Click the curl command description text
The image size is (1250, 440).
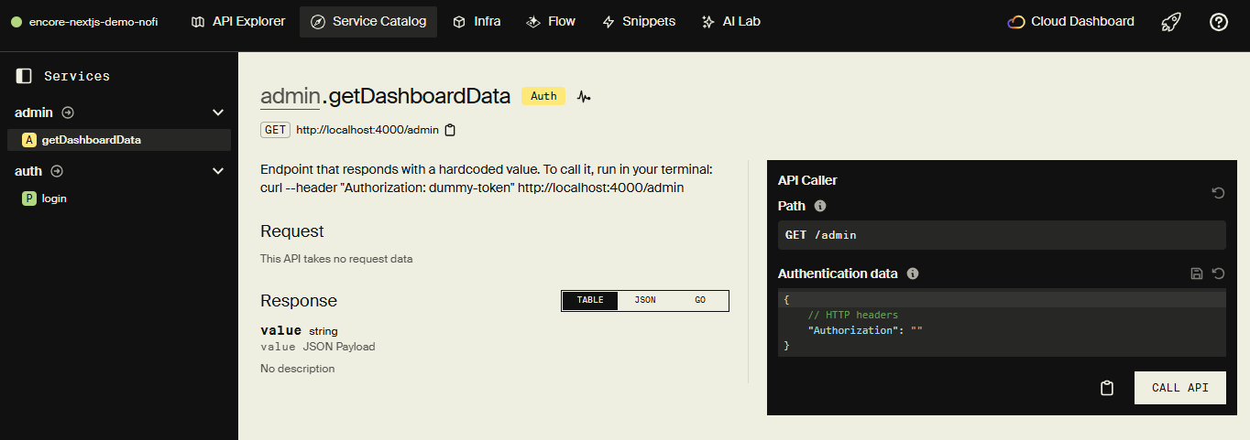tap(473, 188)
